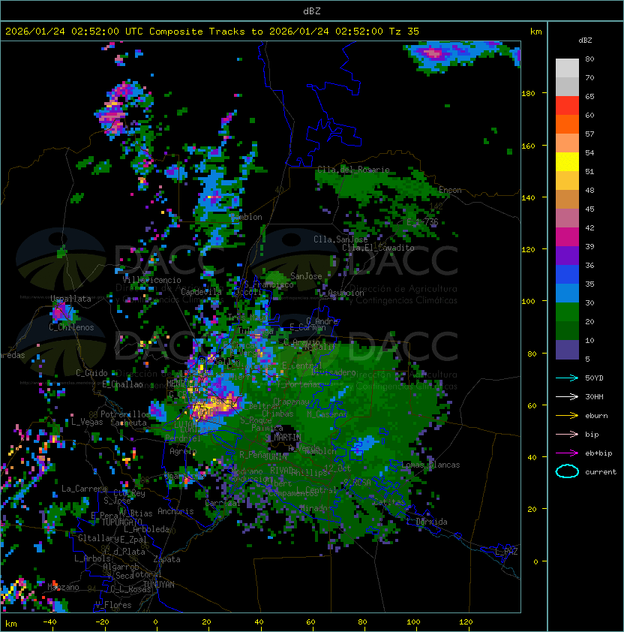This screenshot has height=632, width=624.
Task: Click the 'L_Vegas' place label
Action: click(x=87, y=422)
